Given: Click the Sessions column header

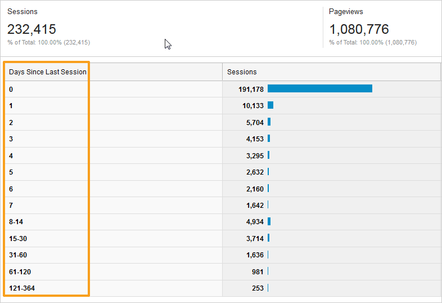Looking at the screenshot, I should tap(242, 72).
